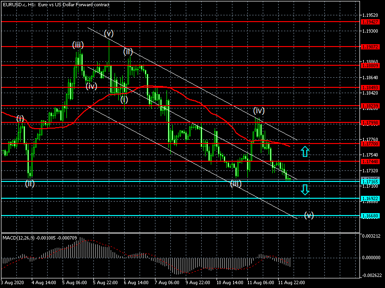Click the '10 Aug 14:00' time axis label
The width and height of the screenshot is (385, 288).
point(230,283)
